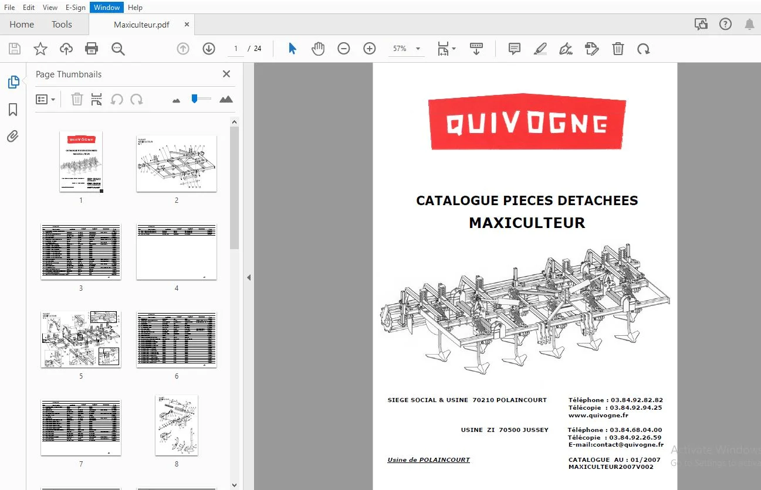Delete the page with the toolbar trash icon
The image size is (761, 490).
click(x=618, y=49)
